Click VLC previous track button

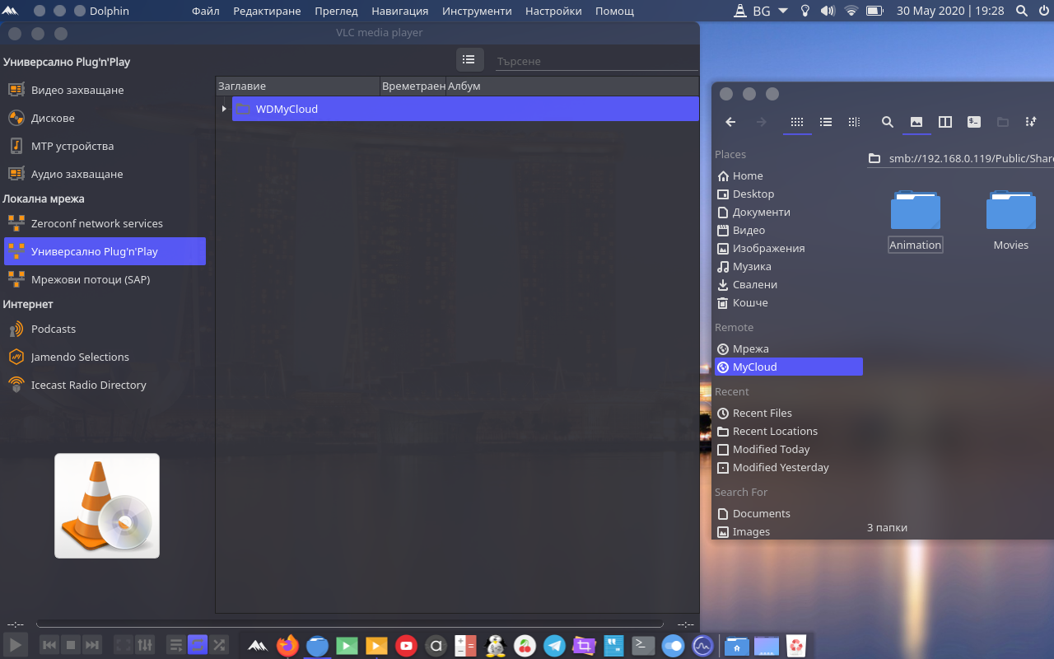(x=49, y=645)
